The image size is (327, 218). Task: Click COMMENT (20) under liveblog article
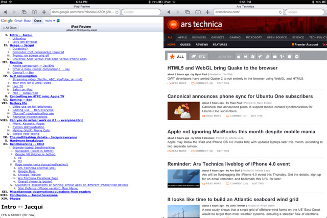click(x=237, y=184)
